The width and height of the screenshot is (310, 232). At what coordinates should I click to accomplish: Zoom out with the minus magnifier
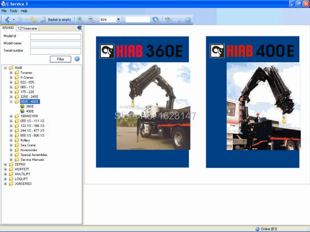[x=91, y=20]
